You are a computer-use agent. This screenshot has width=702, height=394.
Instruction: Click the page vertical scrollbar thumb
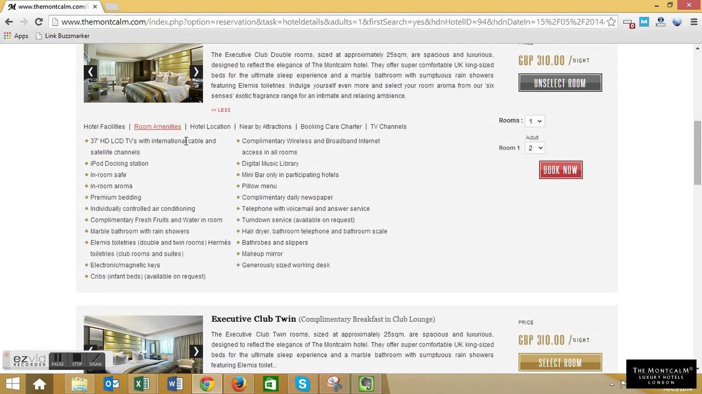[698, 153]
